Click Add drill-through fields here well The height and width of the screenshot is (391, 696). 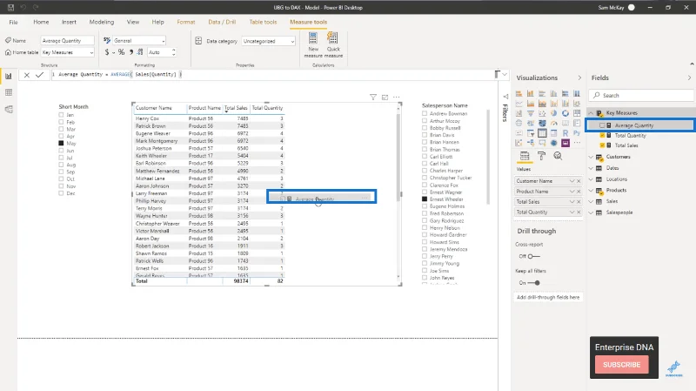(548, 297)
